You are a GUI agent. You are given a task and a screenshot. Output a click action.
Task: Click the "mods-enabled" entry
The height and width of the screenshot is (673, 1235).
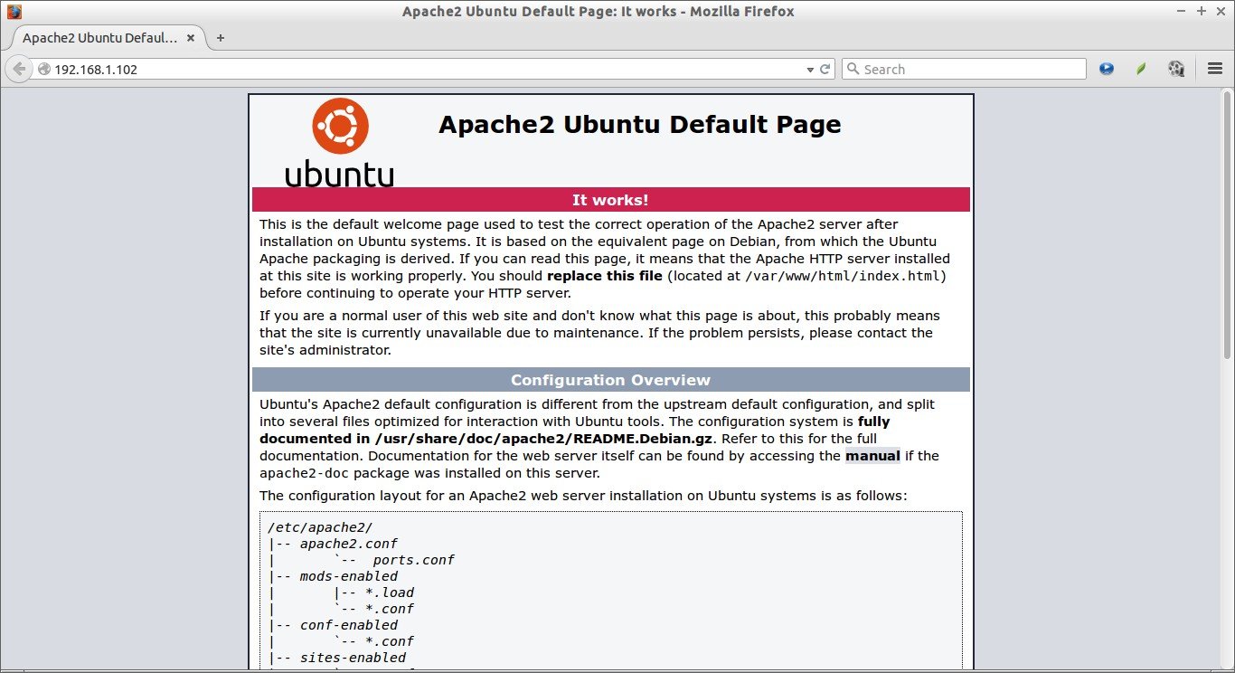click(x=349, y=576)
